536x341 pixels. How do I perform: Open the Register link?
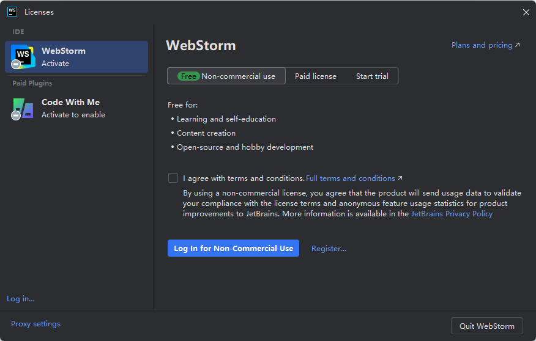pos(329,249)
